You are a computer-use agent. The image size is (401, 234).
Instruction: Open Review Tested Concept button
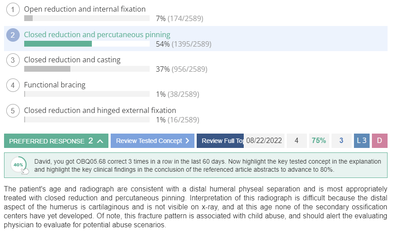click(152, 141)
